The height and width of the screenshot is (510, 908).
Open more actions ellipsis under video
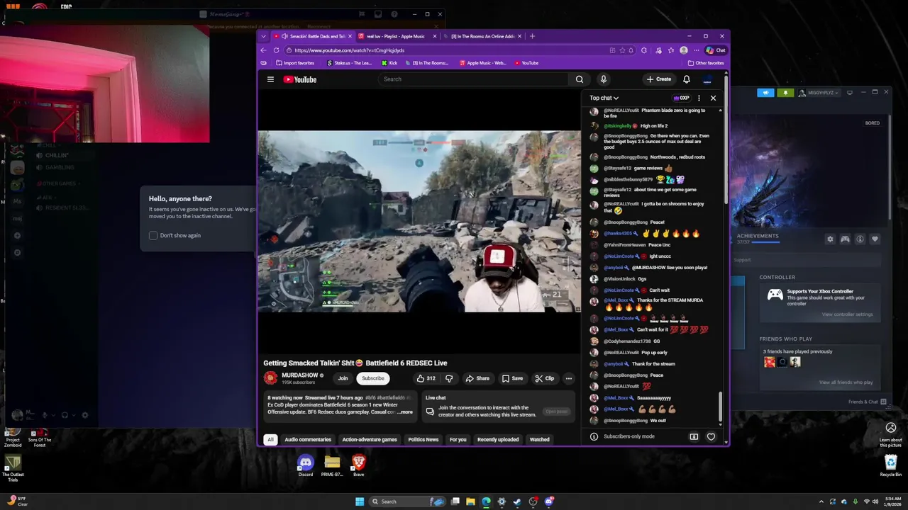tap(568, 378)
